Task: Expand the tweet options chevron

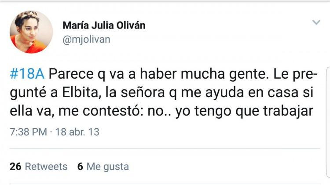Action: tap(316, 22)
